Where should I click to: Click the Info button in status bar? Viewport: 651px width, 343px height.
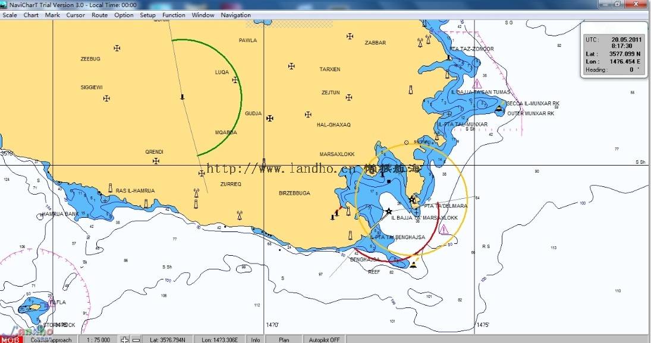click(x=255, y=339)
